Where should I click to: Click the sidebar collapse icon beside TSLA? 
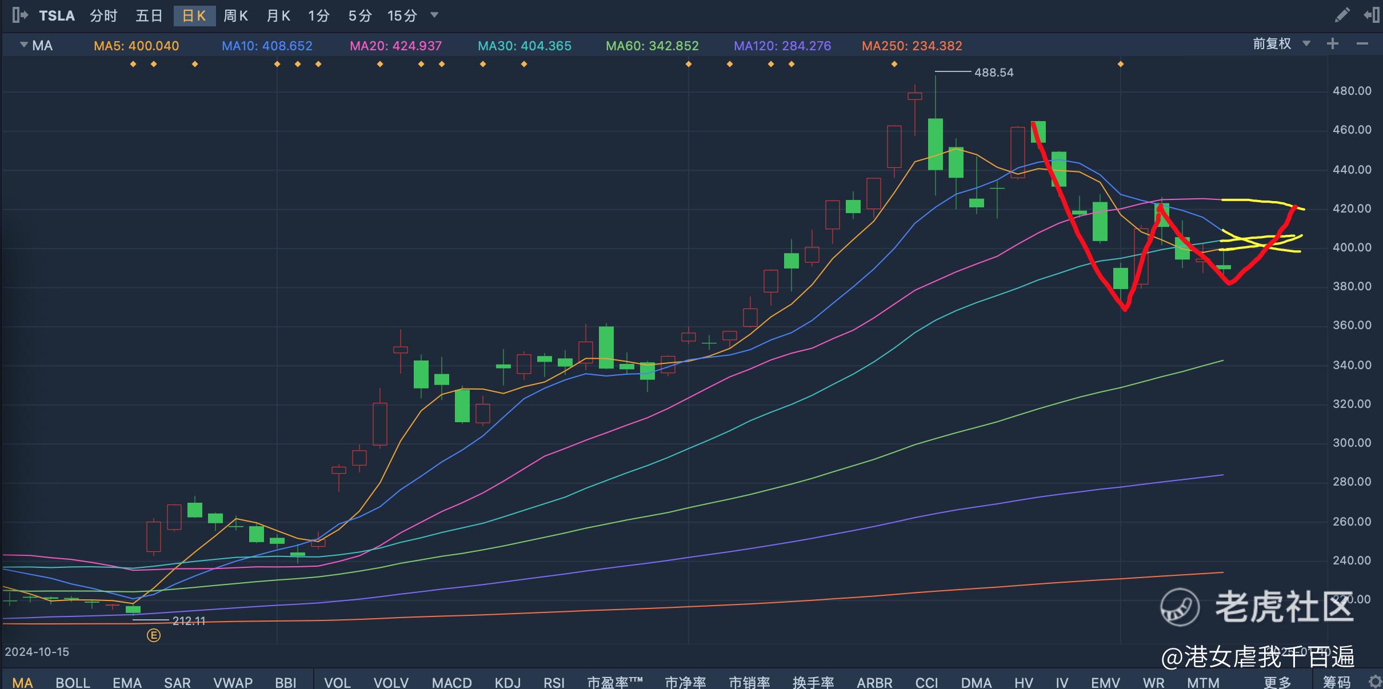[x=20, y=15]
